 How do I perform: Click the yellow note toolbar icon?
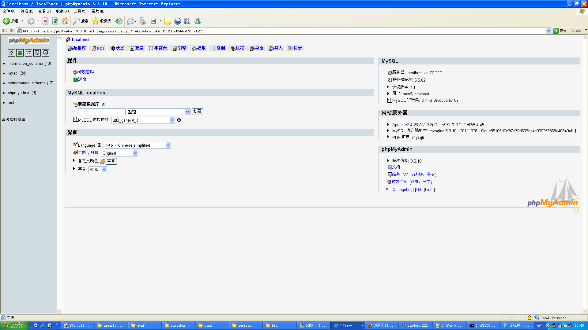(x=168, y=21)
